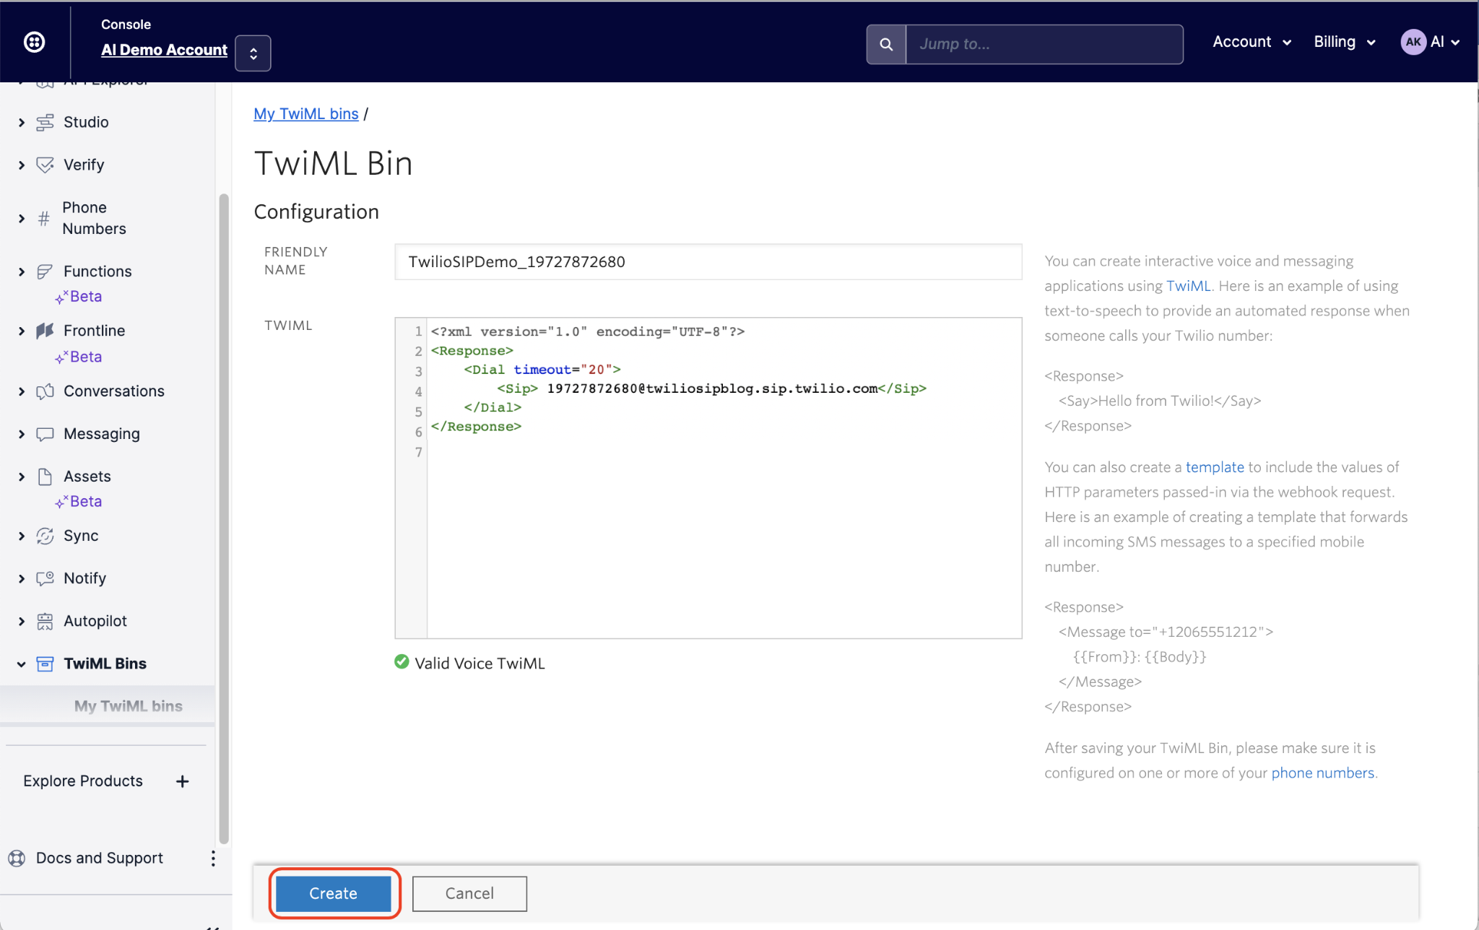1479x930 pixels.
Task: Click the Cancel button
Action: click(x=469, y=894)
